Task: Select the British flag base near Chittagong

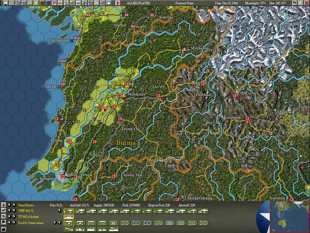Action: tap(76, 38)
